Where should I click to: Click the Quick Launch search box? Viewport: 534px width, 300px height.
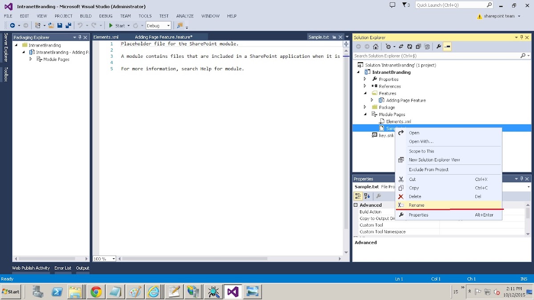[454, 5]
